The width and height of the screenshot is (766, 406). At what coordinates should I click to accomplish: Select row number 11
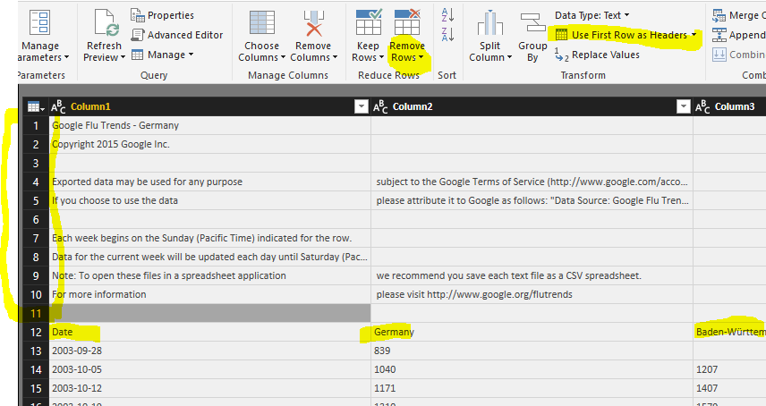36,313
